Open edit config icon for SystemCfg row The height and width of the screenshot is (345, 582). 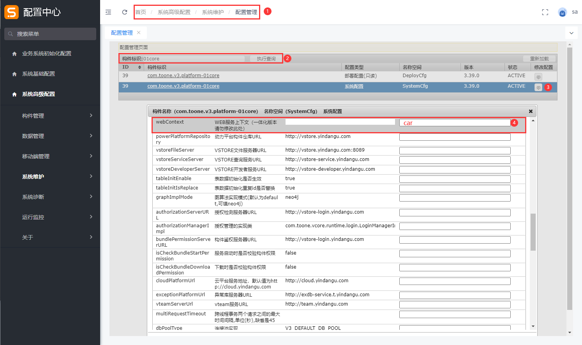click(538, 87)
